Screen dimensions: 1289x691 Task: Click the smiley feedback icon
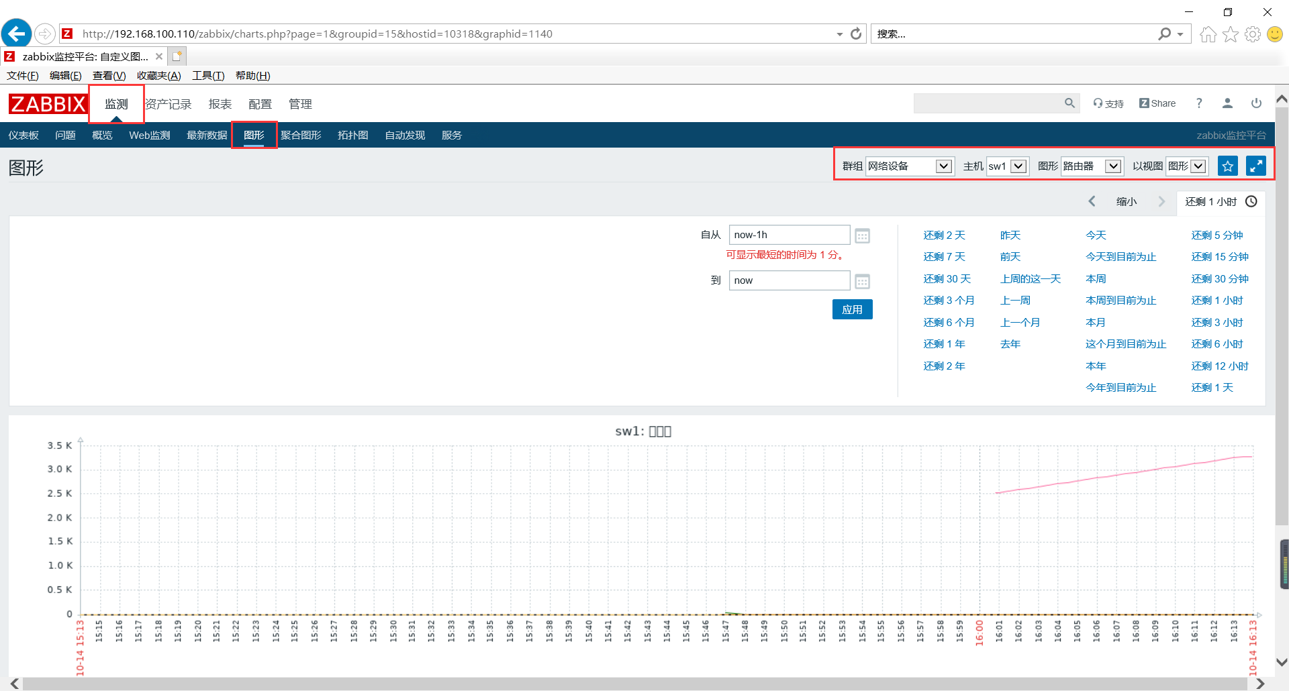[x=1274, y=34]
